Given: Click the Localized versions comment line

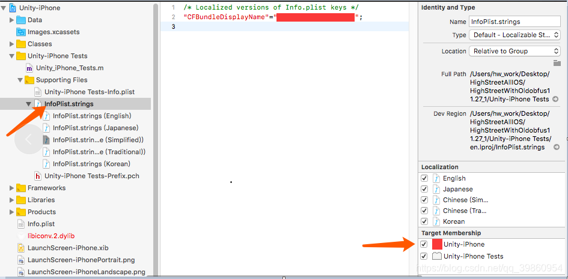Looking at the screenshot, I should [271, 7].
